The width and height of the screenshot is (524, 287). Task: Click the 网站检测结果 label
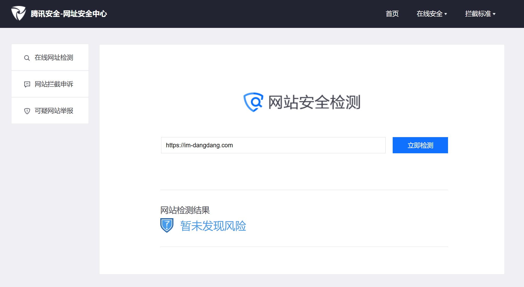[x=185, y=210]
